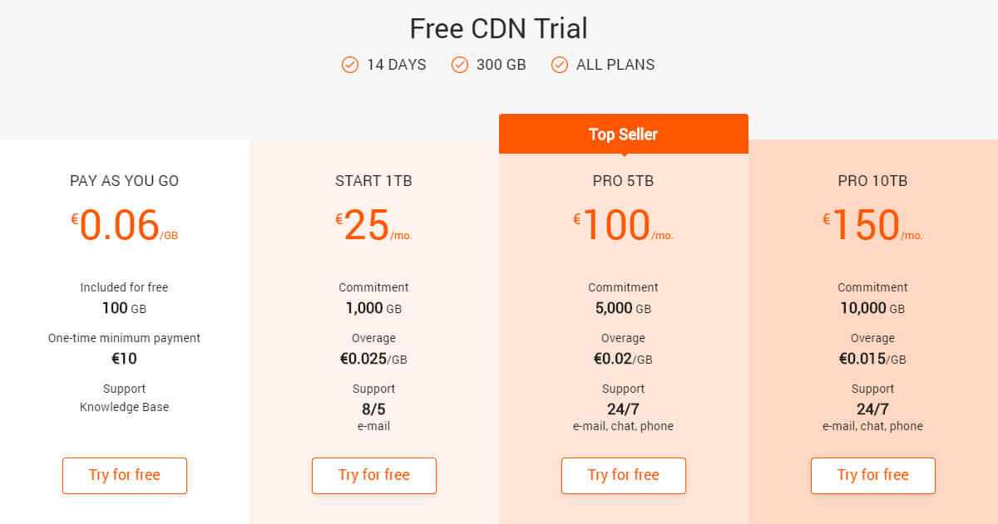998x524 pixels.
Task: Click the Knowledge Base support text
Action: pos(125,407)
